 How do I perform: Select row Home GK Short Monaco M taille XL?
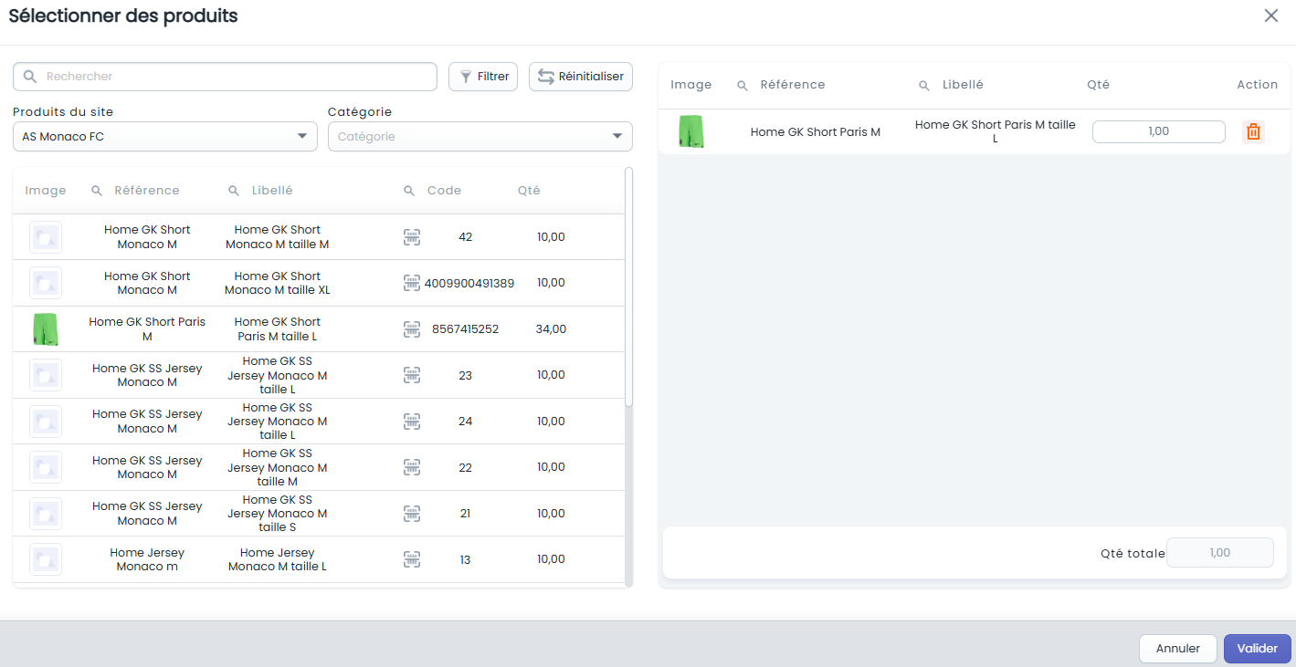[x=318, y=283]
